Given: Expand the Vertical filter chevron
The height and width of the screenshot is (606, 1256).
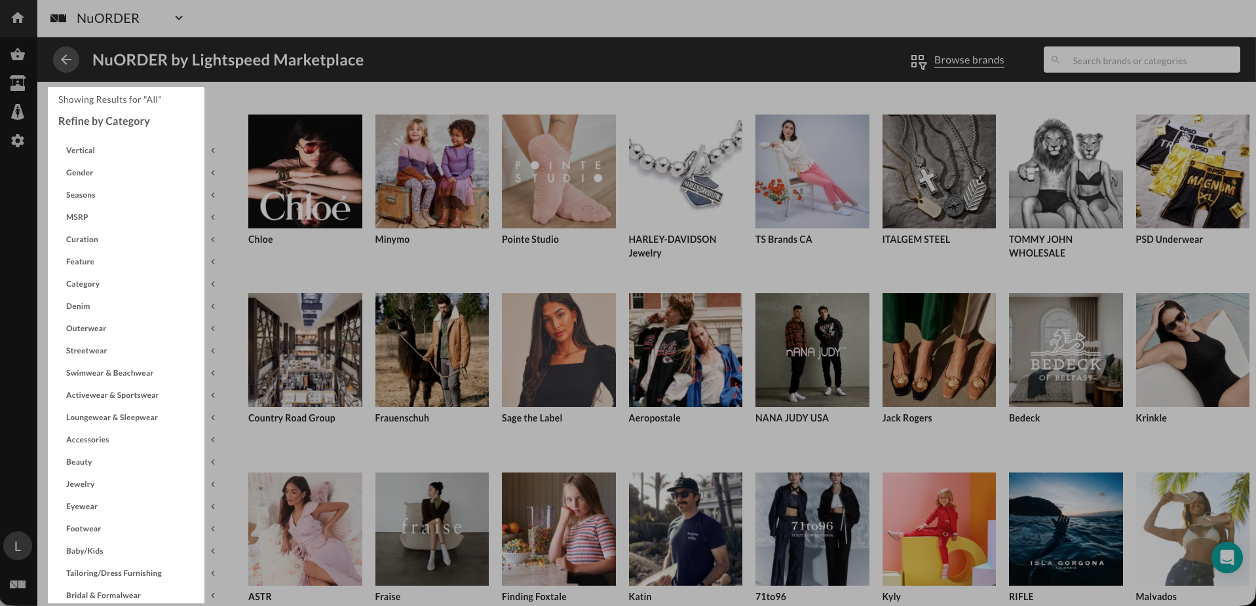Looking at the screenshot, I should coord(213,151).
